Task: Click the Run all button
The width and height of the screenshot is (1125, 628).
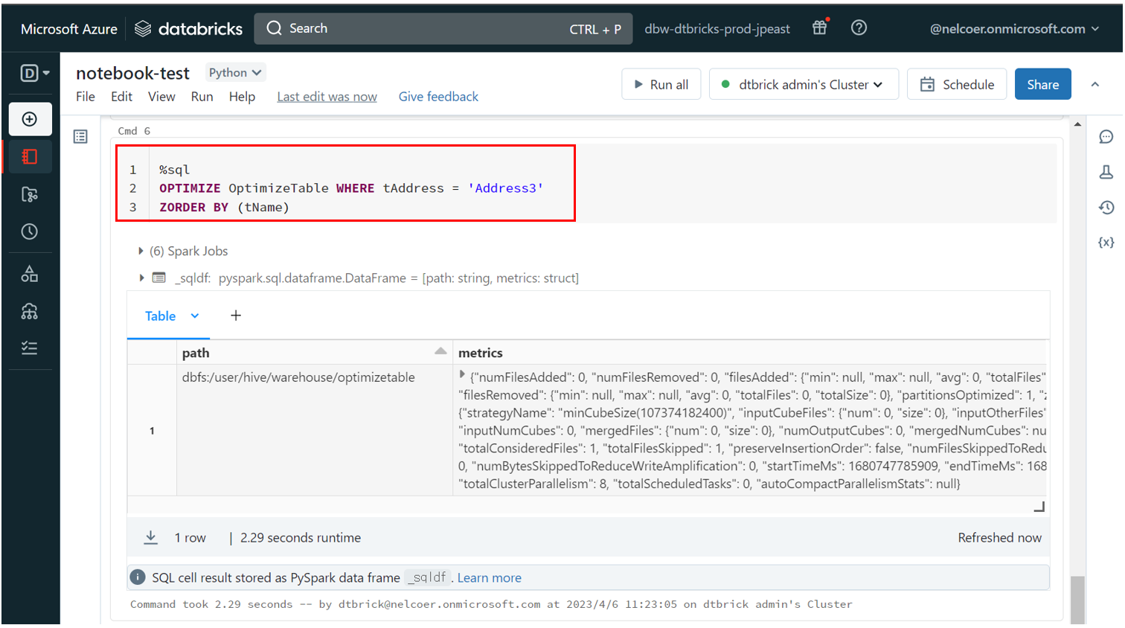Action: coord(661,85)
